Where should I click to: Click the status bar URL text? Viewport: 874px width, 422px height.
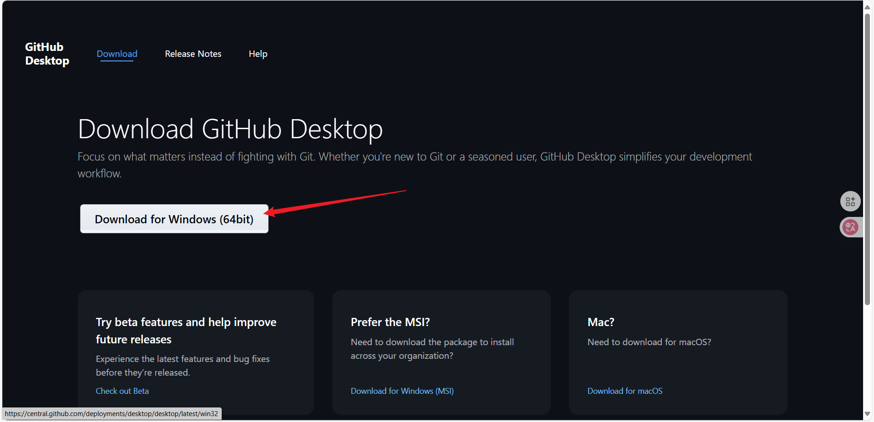pyautogui.click(x=112, y=414)
